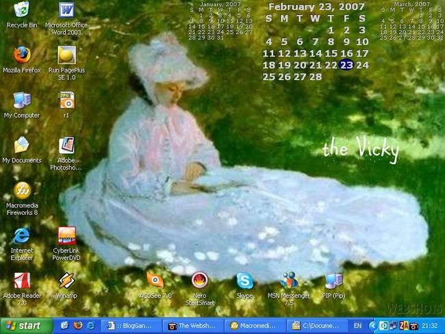Click highlighted date 23 in calendar
Viewport: 445px width, 334px height.
[346, 65]
